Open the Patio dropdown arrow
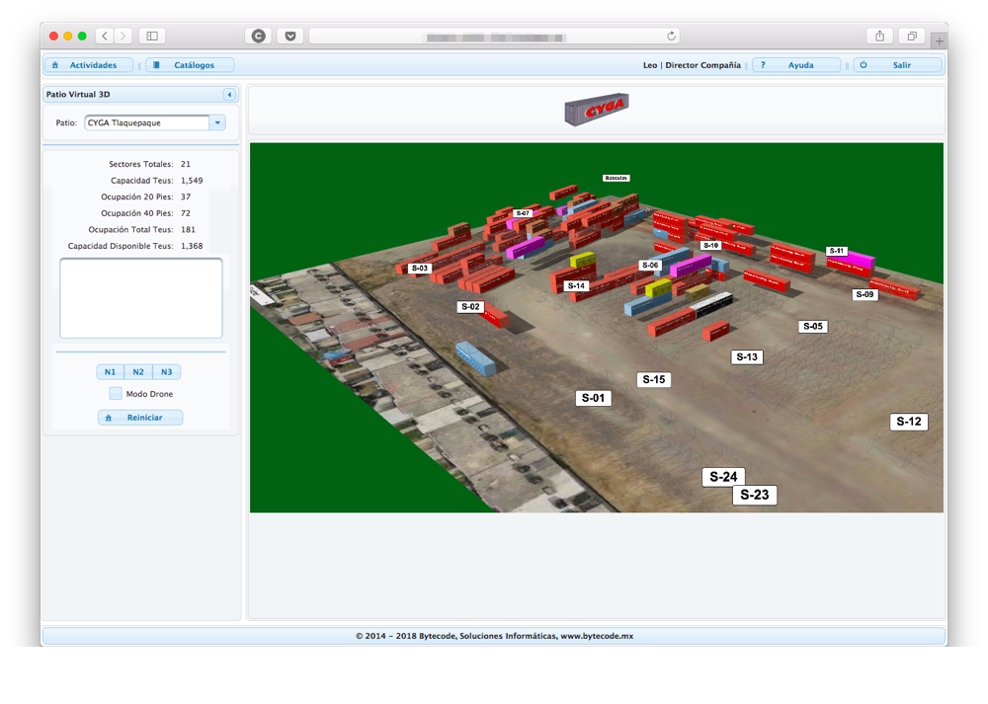Screen dimensions: 988x704 [217, 123]
